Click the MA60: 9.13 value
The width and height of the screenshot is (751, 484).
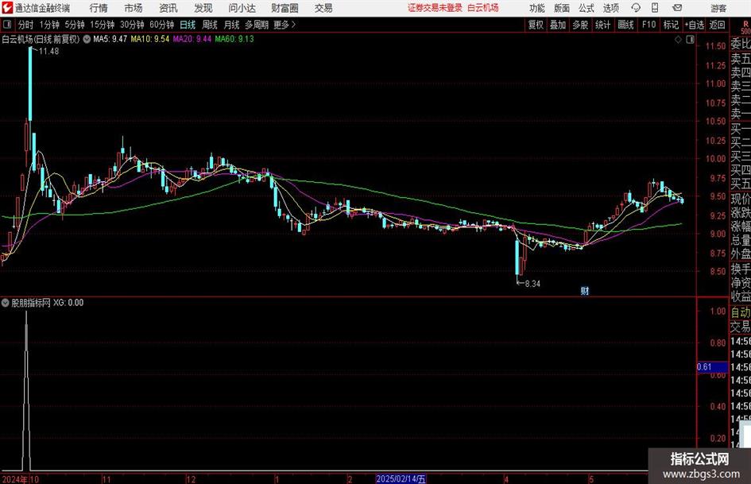234,39
